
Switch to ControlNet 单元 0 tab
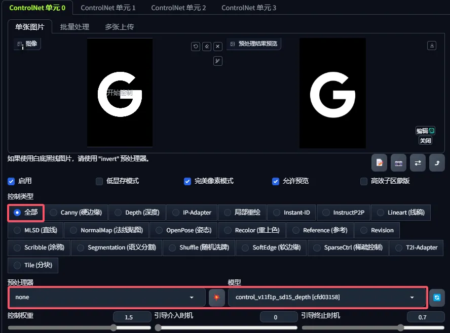click(x=37, y=8)
